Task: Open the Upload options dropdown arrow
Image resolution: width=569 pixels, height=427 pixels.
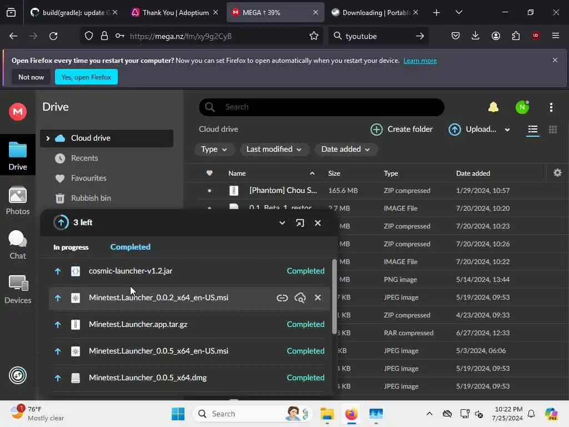Action: click(x=507, y=130)
